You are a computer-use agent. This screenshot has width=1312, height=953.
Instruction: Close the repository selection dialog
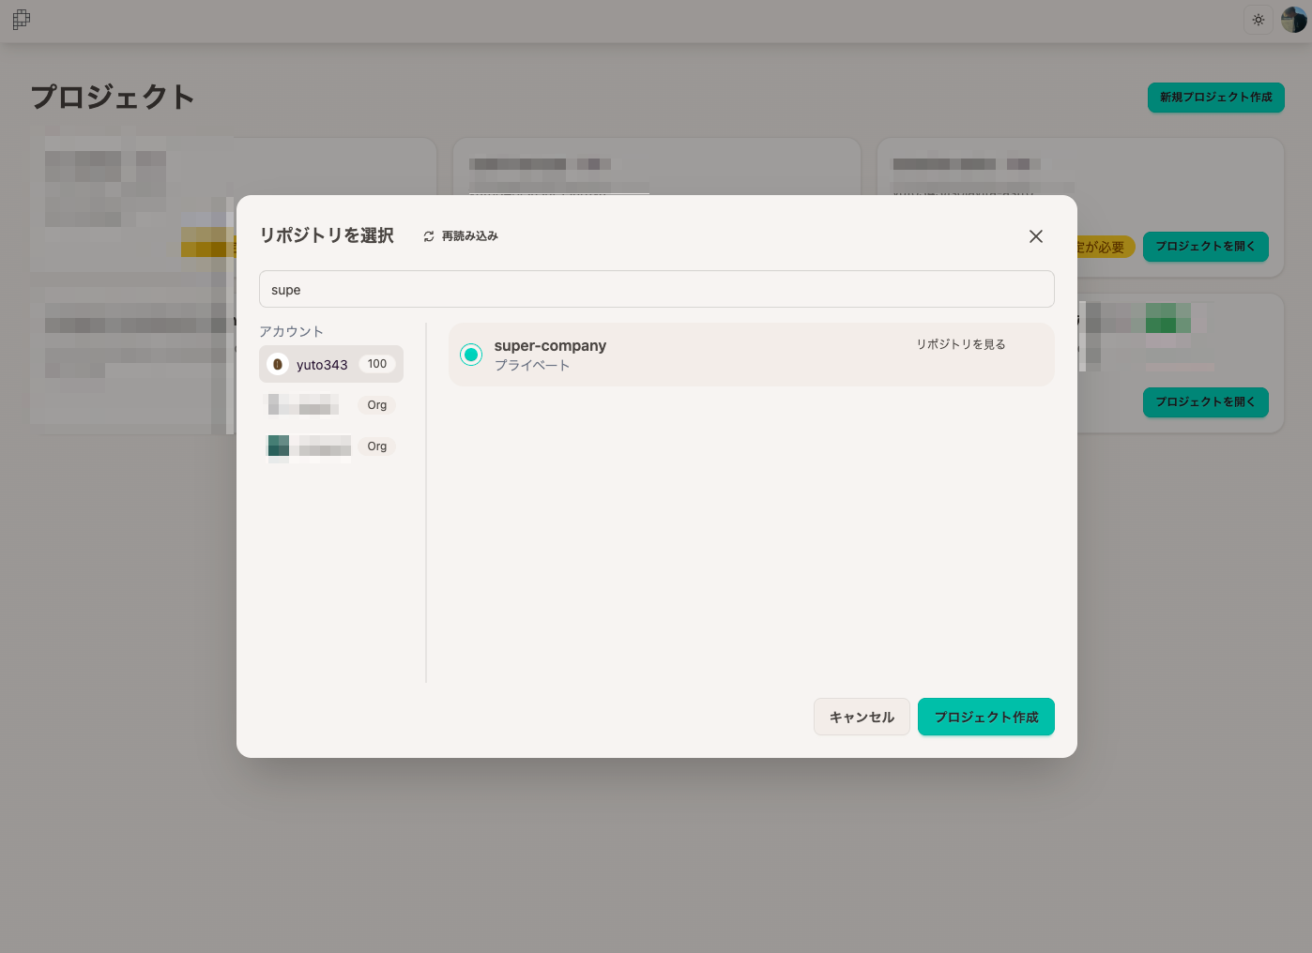[1036, 236]
